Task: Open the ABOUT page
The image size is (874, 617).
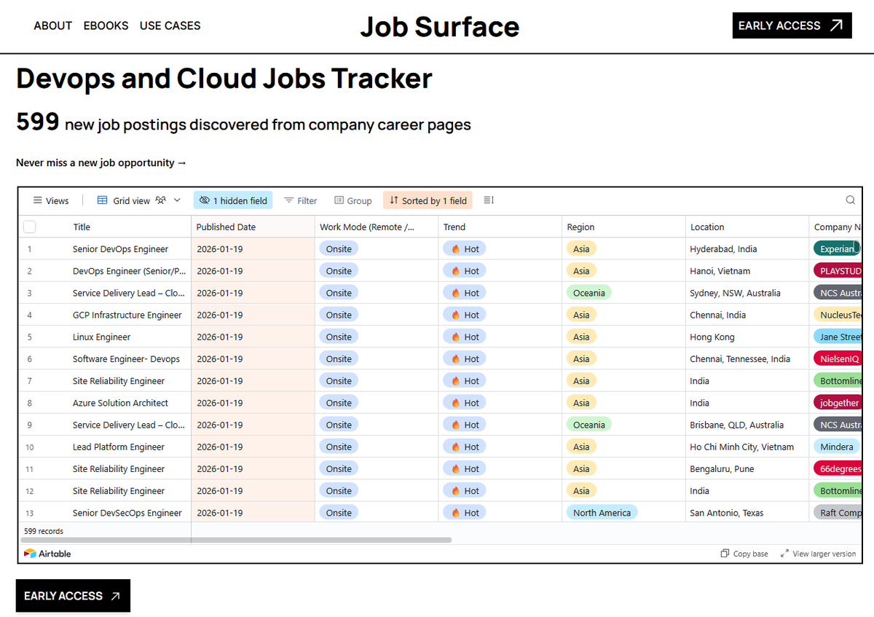Action: coord(53,25)
